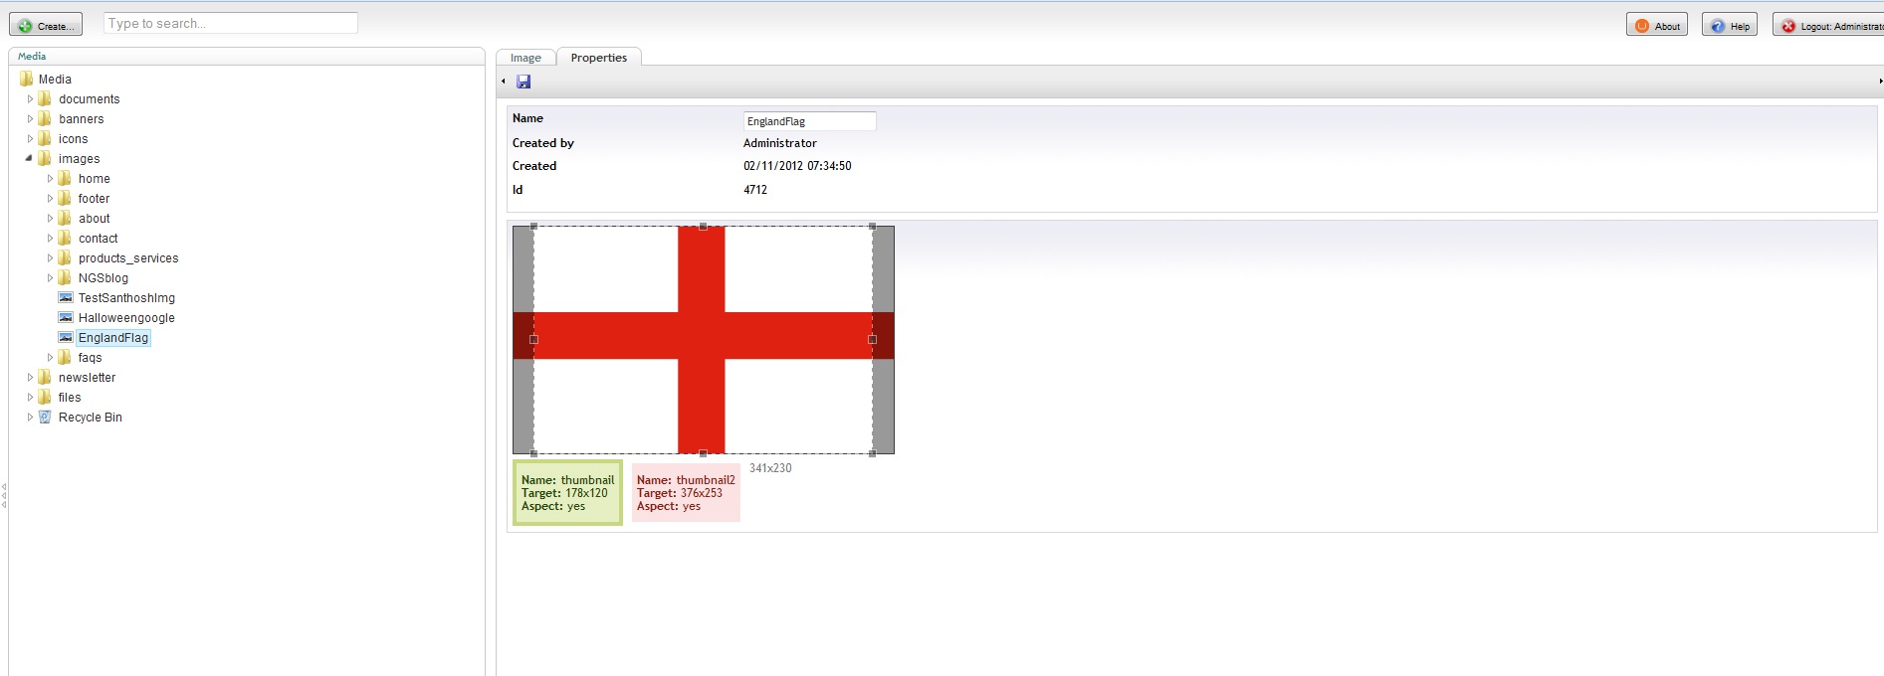Log out the Administrator

click(x=1829, y=26)
